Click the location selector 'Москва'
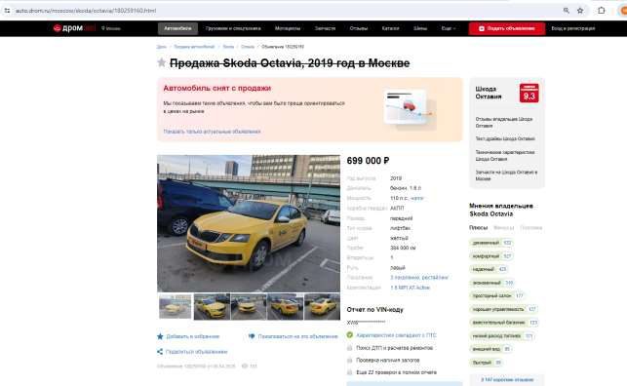 111,28
